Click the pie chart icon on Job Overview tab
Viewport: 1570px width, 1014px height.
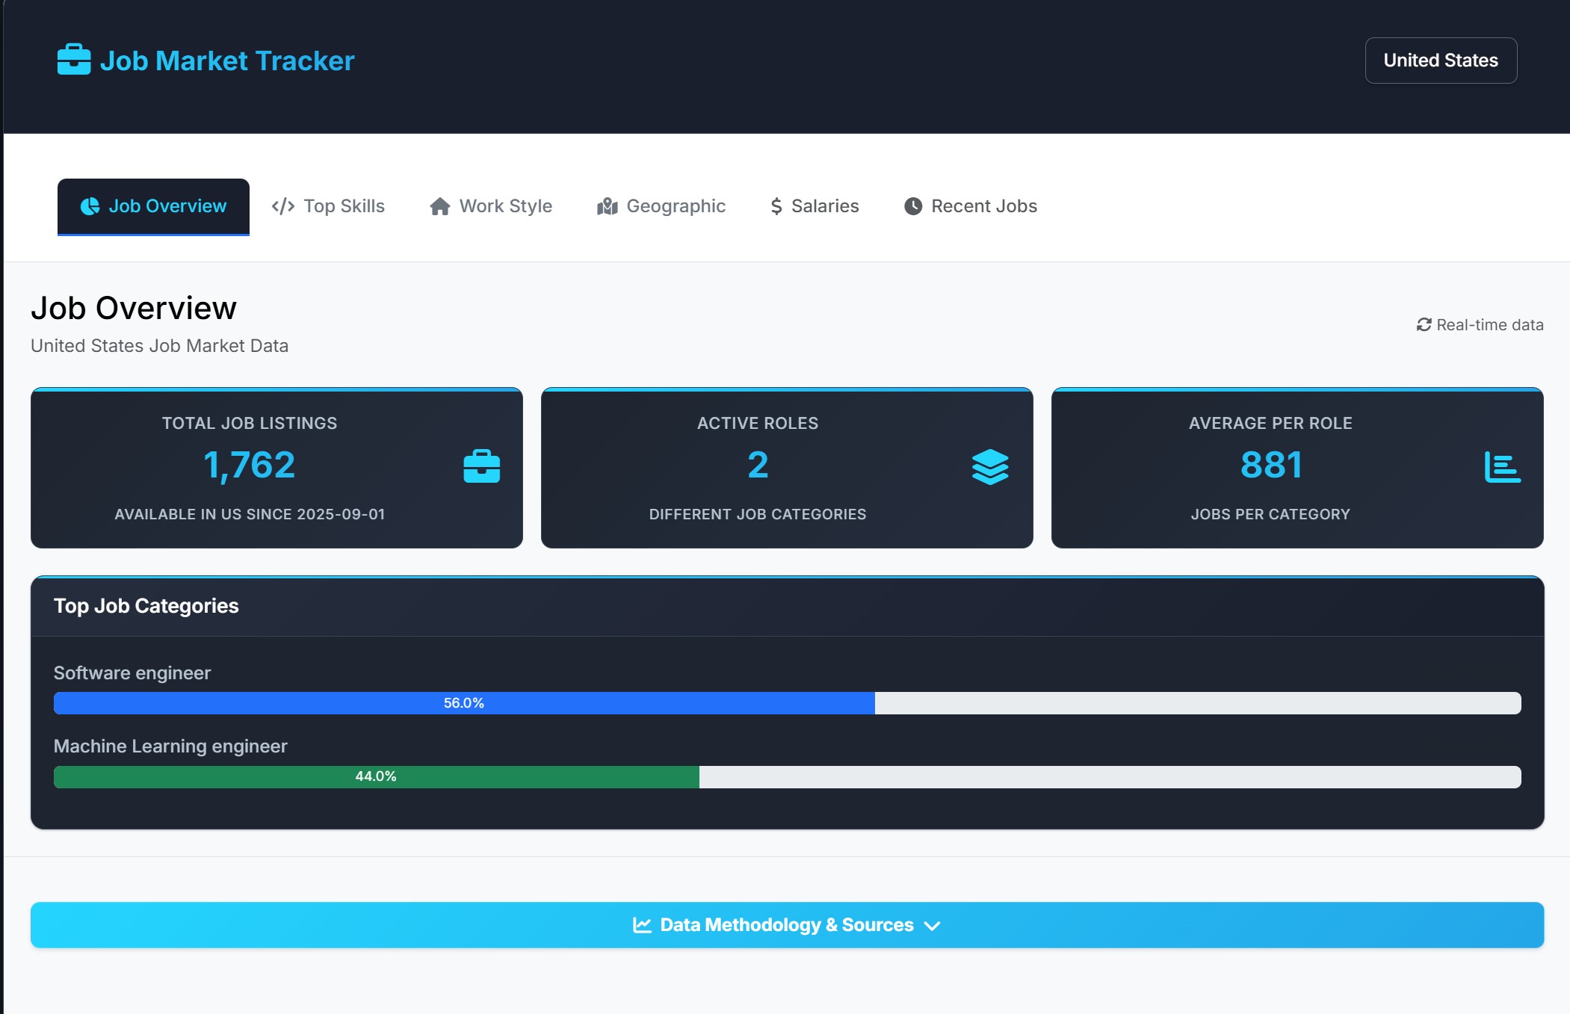point(90,206)
